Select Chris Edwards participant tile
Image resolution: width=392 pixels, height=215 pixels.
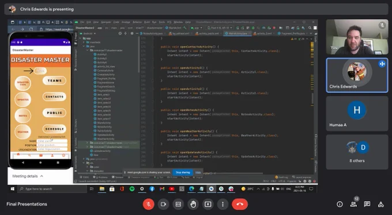pyautogui.click(x=357, y=75)
